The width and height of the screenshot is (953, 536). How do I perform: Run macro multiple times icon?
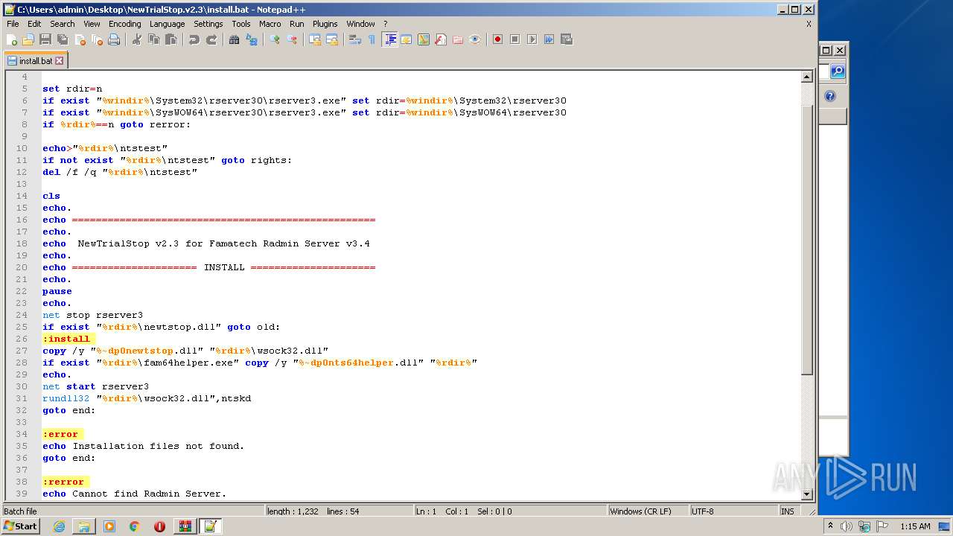tap(549, 39)
